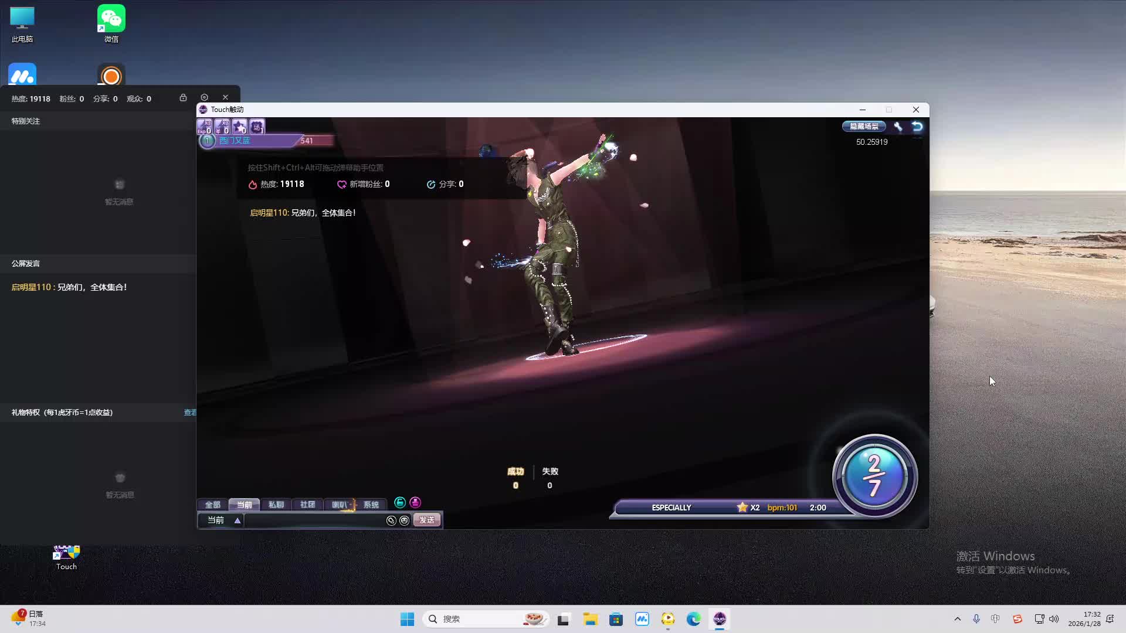Click the emoji smiley icon in chat

point(405,520)
